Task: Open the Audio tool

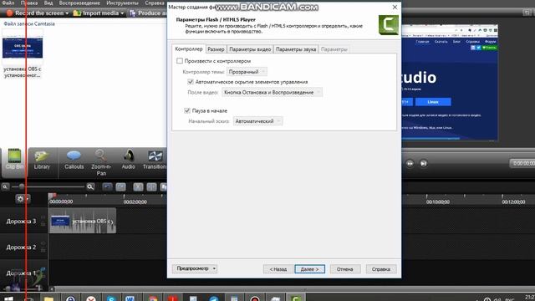Action: [x=128, y=160]
